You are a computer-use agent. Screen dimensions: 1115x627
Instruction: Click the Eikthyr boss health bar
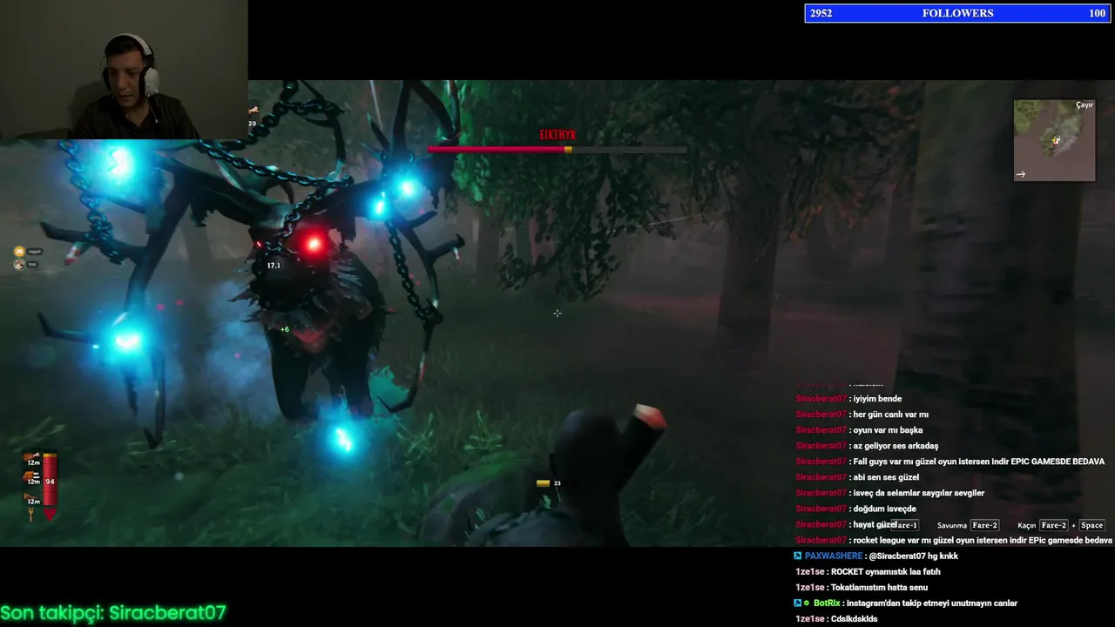click(x=557, y=150)
